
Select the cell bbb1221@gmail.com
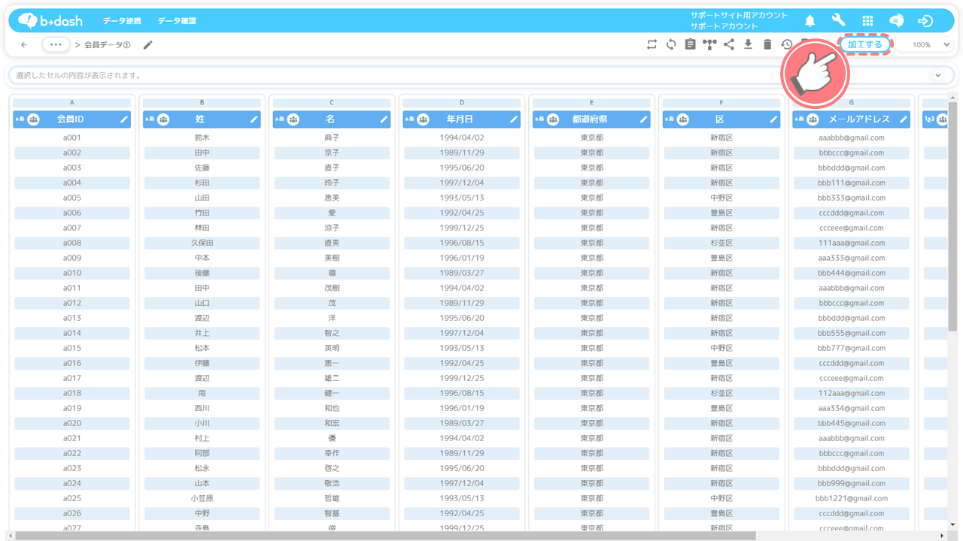pos(852,498)
